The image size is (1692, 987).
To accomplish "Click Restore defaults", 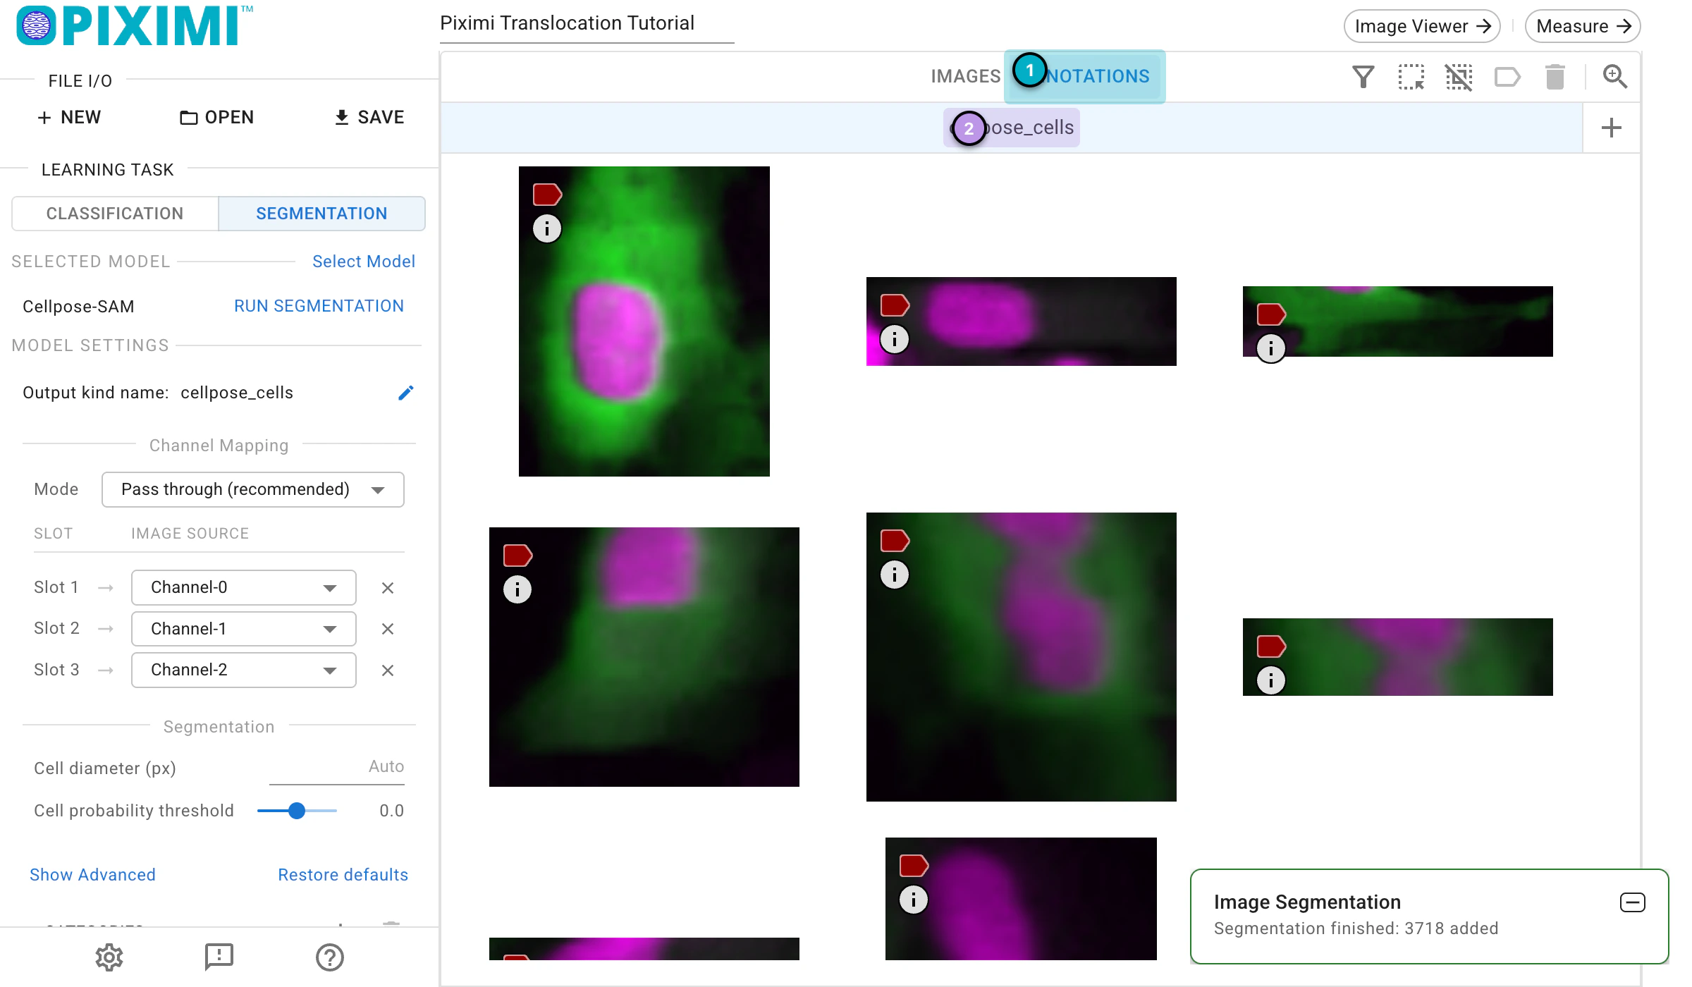I will pyautogui.click(x=343, y=875).
